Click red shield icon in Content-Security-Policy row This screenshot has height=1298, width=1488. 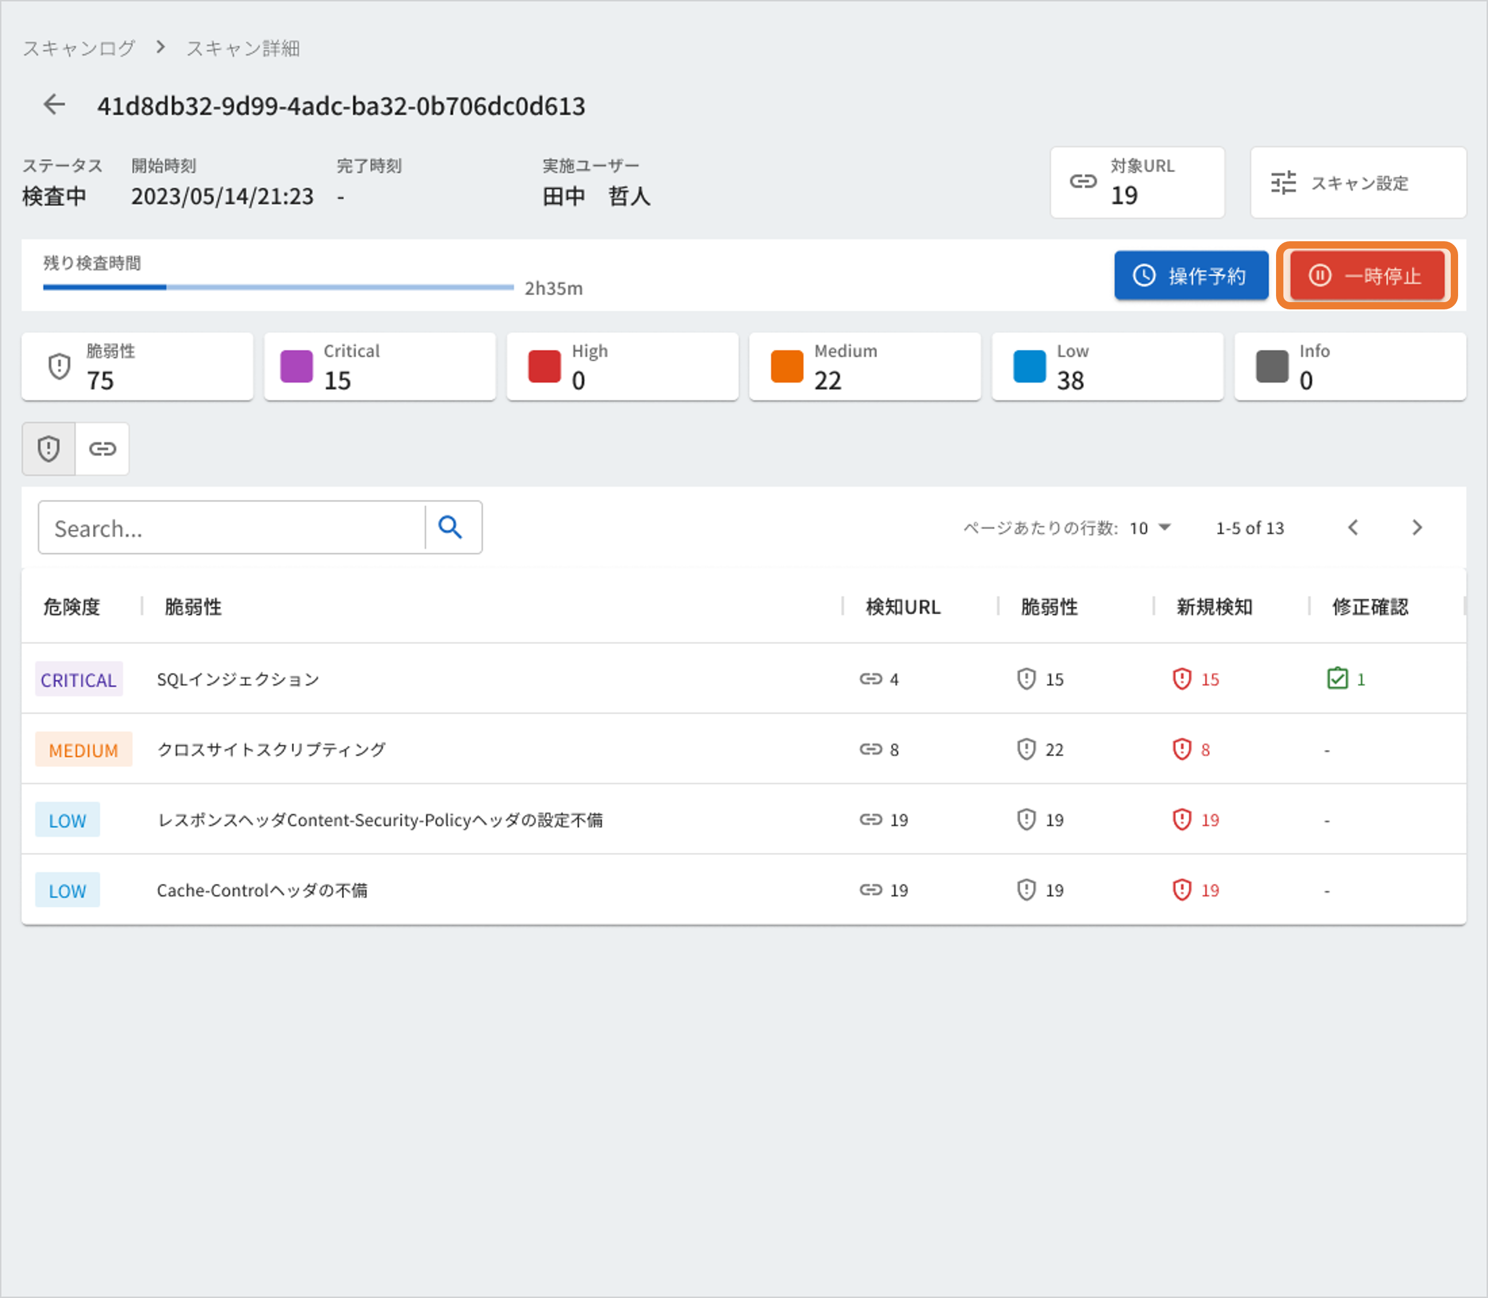click(1182, 820)
